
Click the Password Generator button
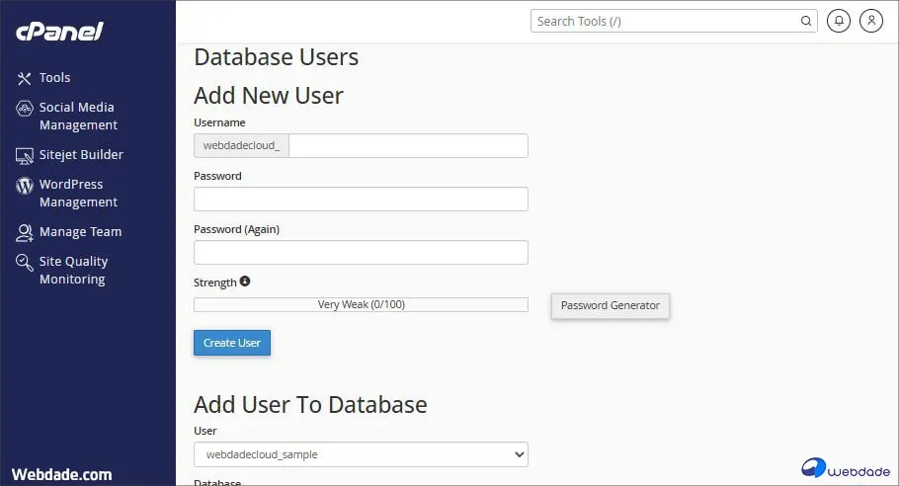click(x=611, y=305)
